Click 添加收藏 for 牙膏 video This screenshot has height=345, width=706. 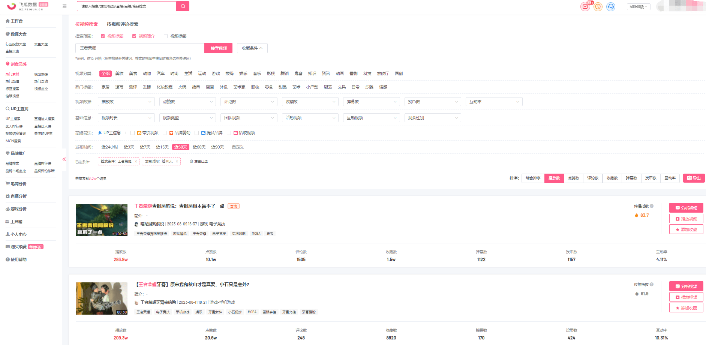click(x=686, y=308)
